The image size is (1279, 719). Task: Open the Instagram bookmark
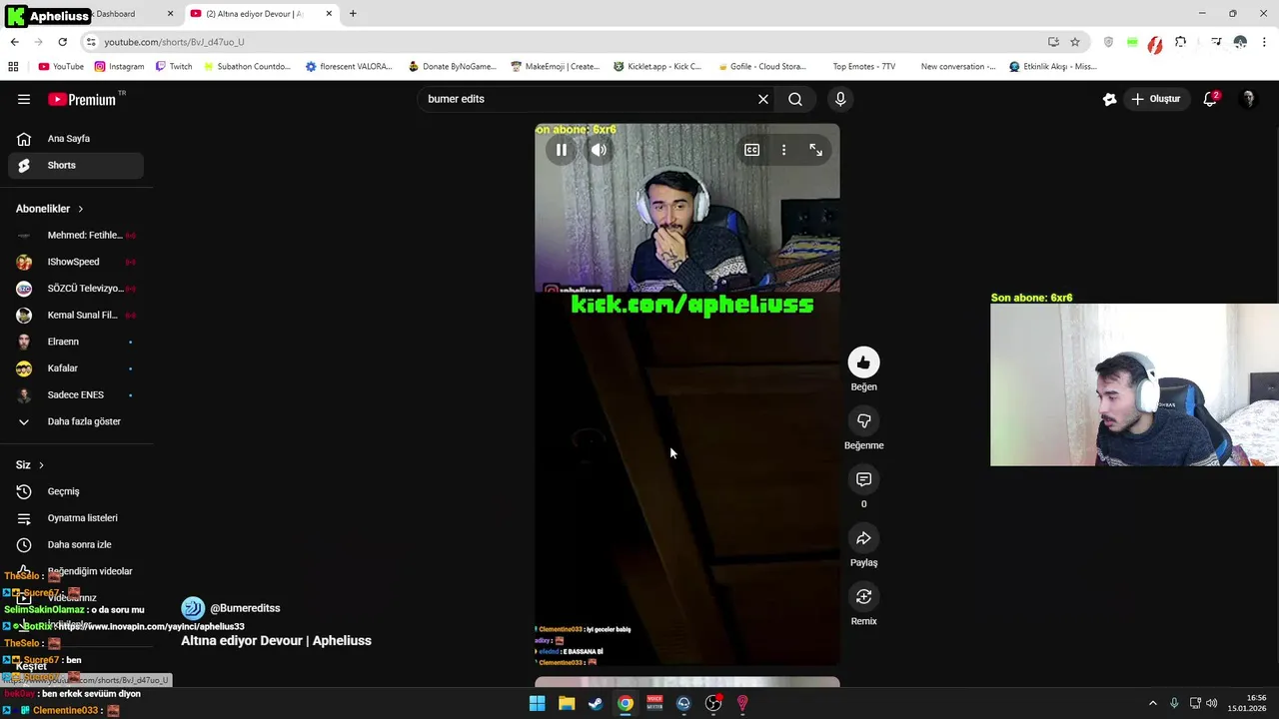(119, 67)
